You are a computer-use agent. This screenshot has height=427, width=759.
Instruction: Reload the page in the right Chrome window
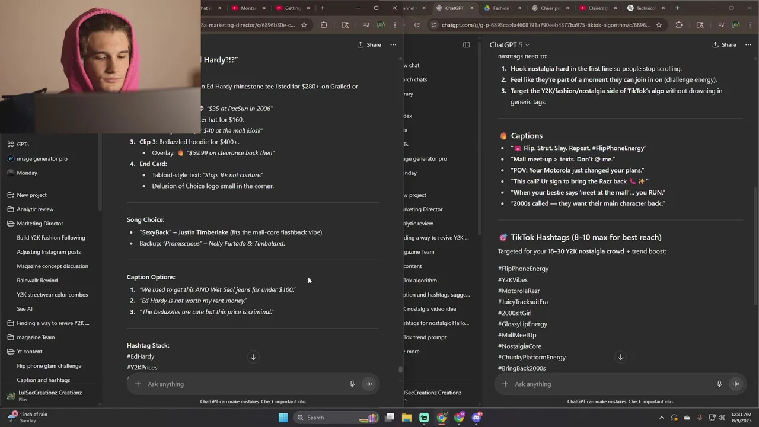pyautogui.click(x=417, y=25)
